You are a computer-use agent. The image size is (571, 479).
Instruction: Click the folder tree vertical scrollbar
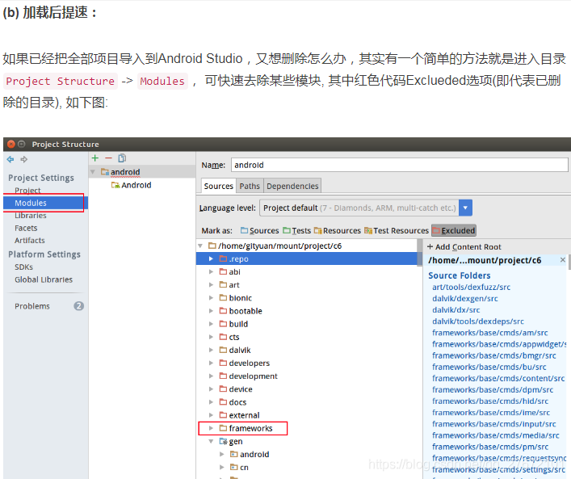coord(420,253)
